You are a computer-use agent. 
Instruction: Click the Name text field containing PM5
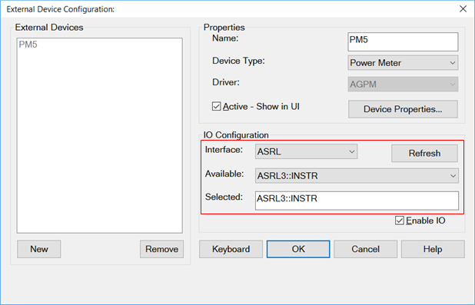tap(403, 41)
